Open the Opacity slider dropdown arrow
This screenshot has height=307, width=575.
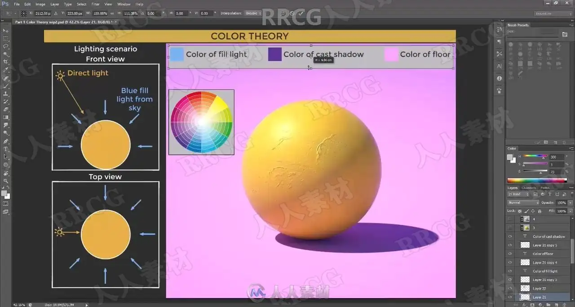point(571,202)
